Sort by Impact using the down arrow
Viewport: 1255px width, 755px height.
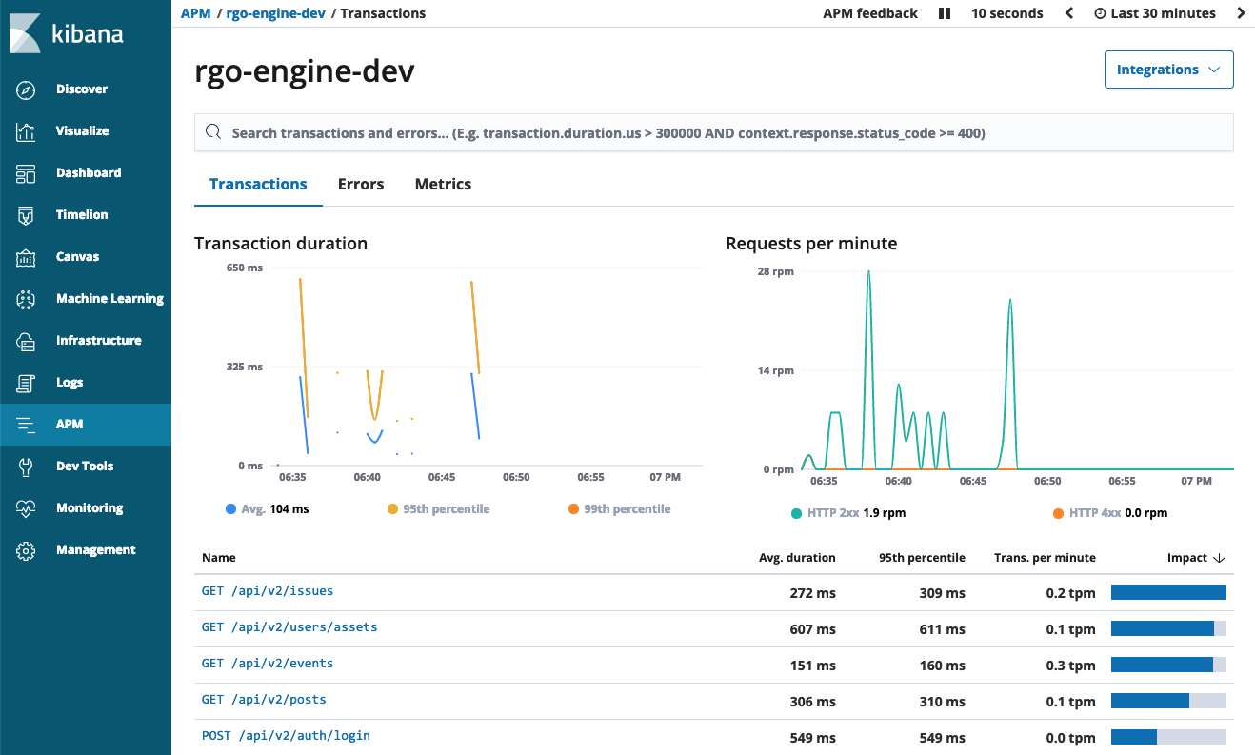pyautogui.click(x=1220, y=558)
